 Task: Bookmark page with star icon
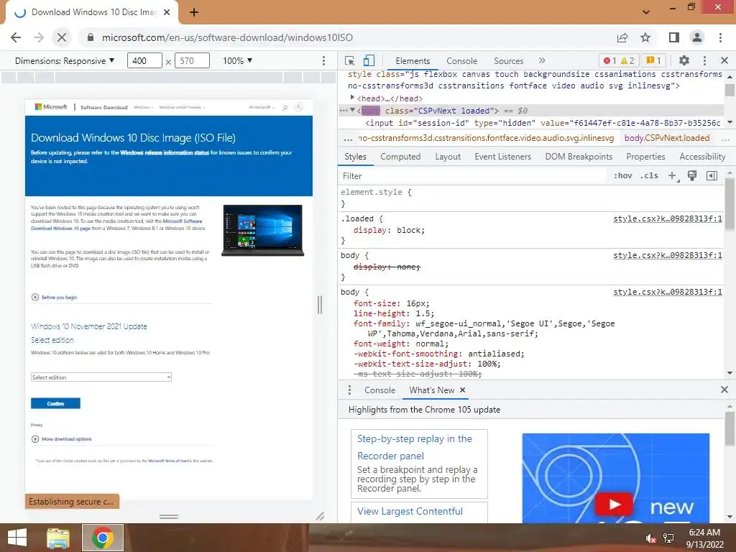[645, 37]
